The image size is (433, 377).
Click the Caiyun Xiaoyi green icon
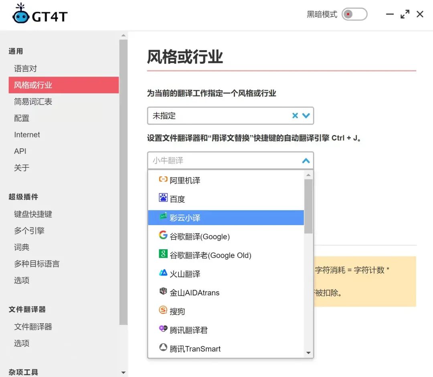pos(163,216)
